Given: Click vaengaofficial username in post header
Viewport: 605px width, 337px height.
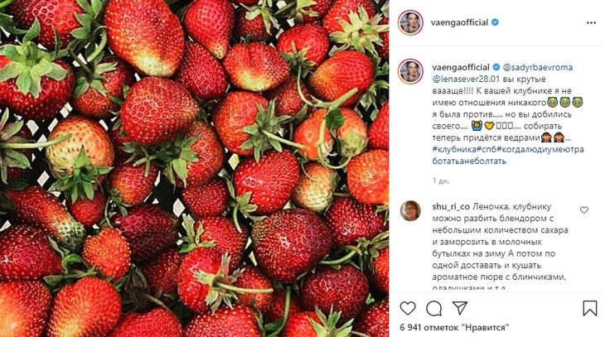Looking at the screenshot, I should [x=459, y=22].
